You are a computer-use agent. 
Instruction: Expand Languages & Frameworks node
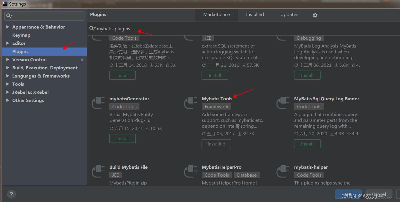8,76
